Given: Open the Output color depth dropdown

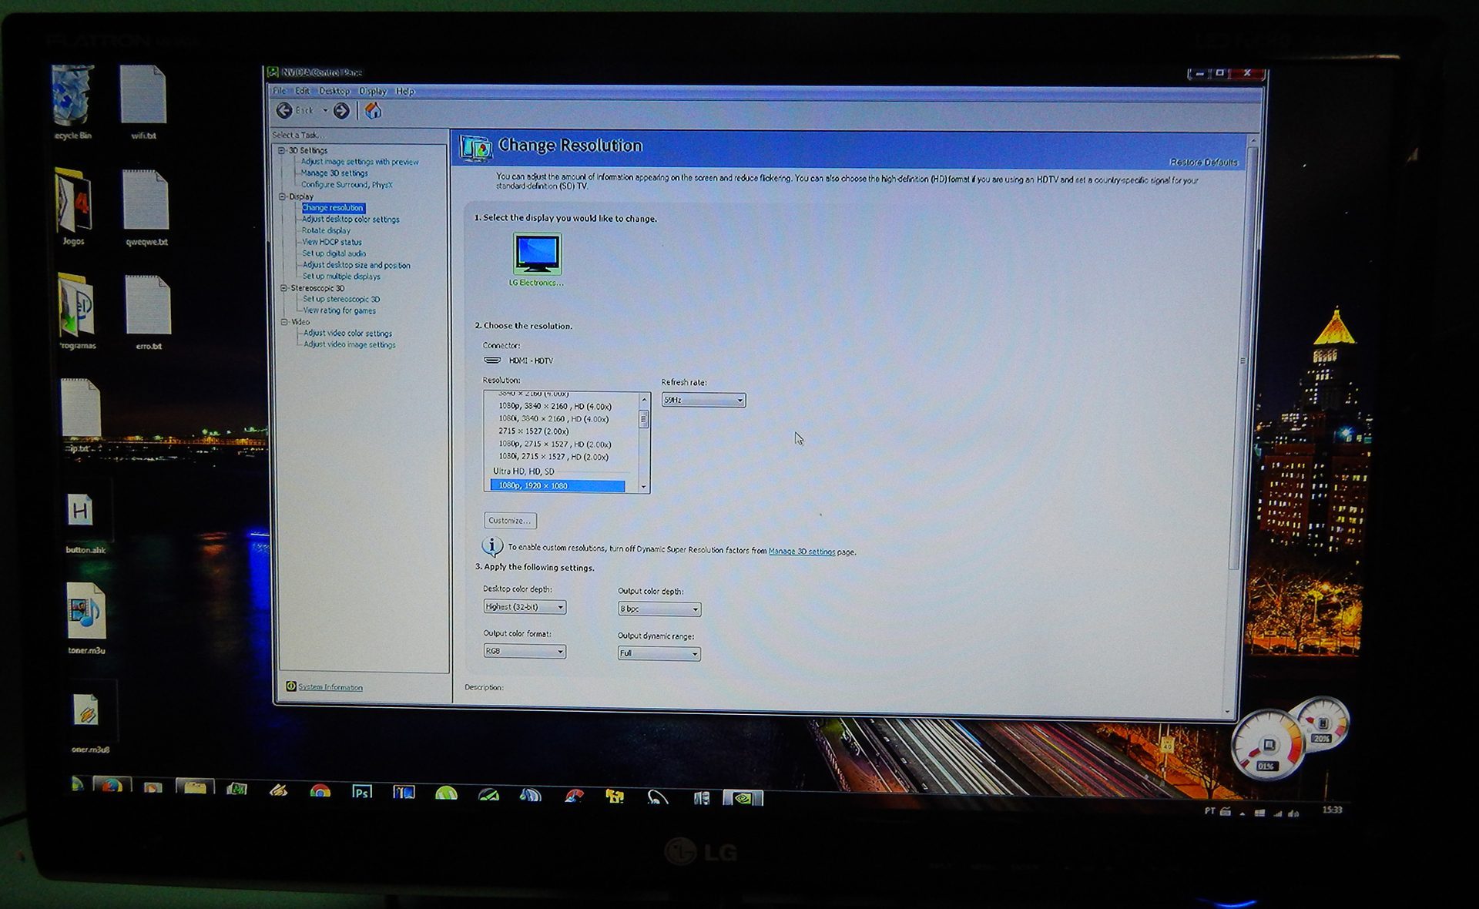Looking at the screenshot, I should click(659, 609).
